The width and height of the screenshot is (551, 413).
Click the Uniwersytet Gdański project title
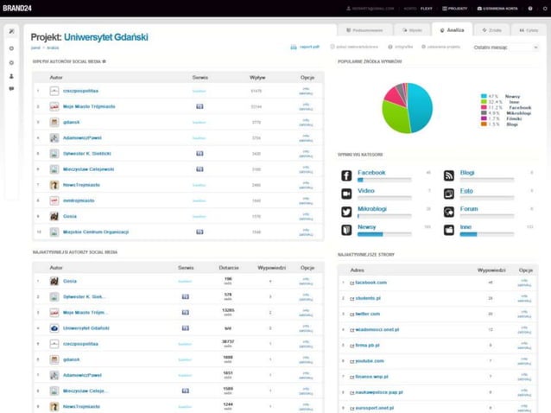point(105,37)
